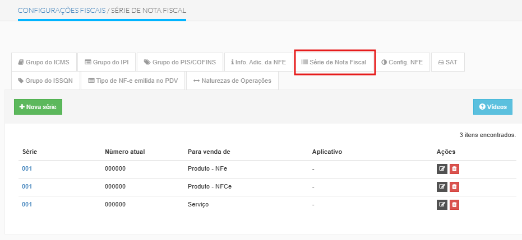Delete the Produto - NFCe series
522x240 pixels.
(x=454, y=186)
